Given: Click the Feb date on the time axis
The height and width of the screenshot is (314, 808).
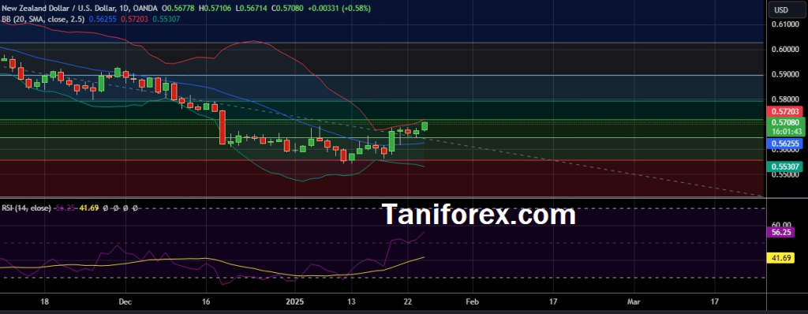Looking at the screenshot, I should click(x=472, y=301).
